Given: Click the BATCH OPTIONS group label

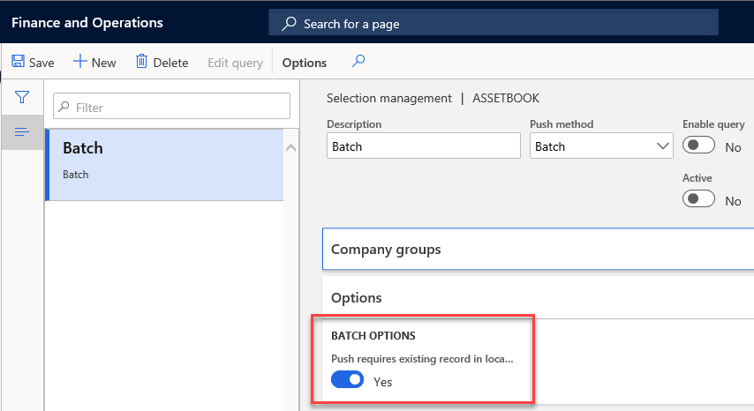Looking at the screenshot, I should (x=373, y=336).
